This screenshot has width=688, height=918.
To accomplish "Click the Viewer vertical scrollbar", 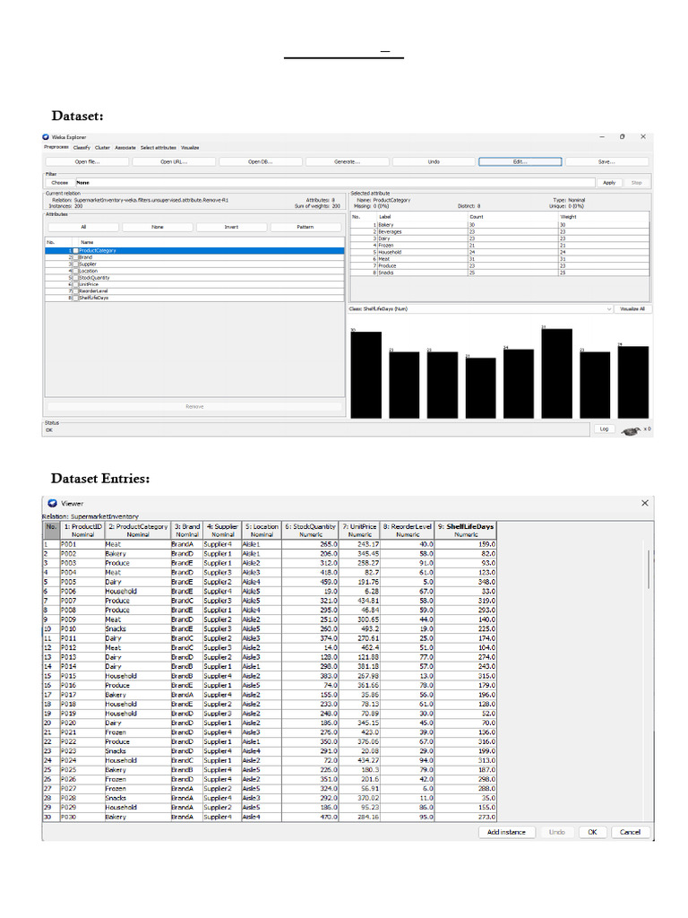I will click(649, 569).
